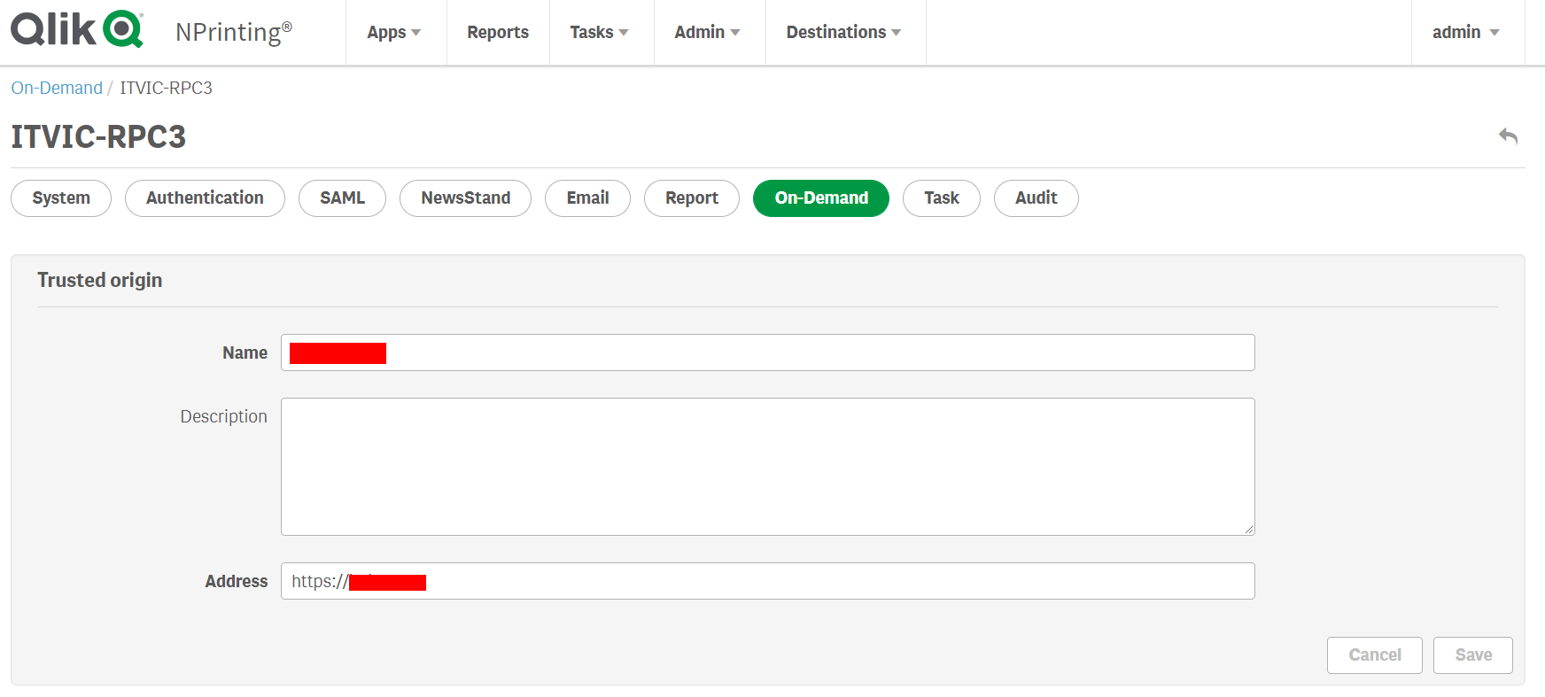This screenshot has height=697, width=1545.
Task: Switch to the NewsStand tab
Action: pyautogui.click(x=465, y=198)
